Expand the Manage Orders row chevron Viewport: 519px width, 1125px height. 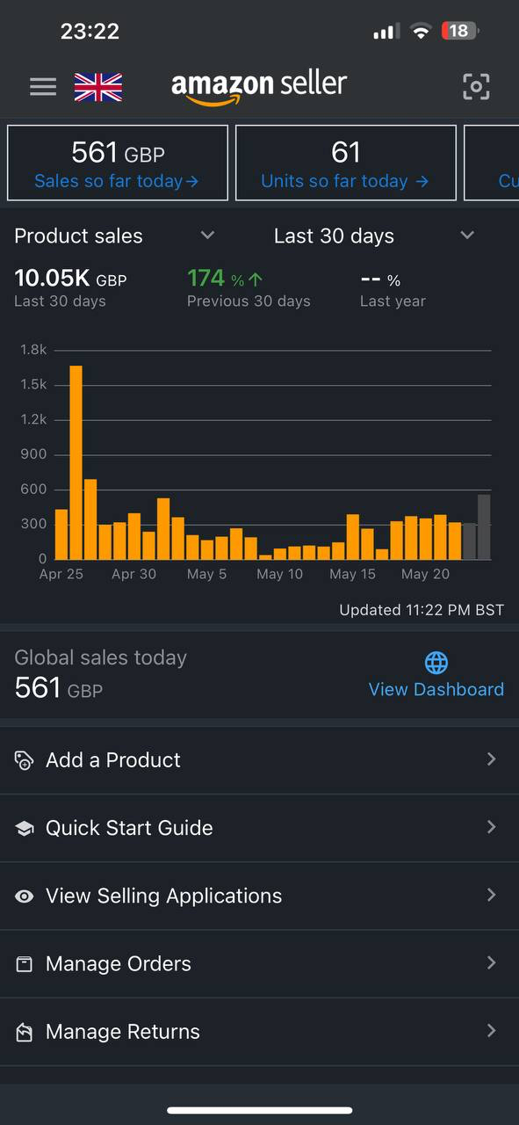tap(491, 963)
